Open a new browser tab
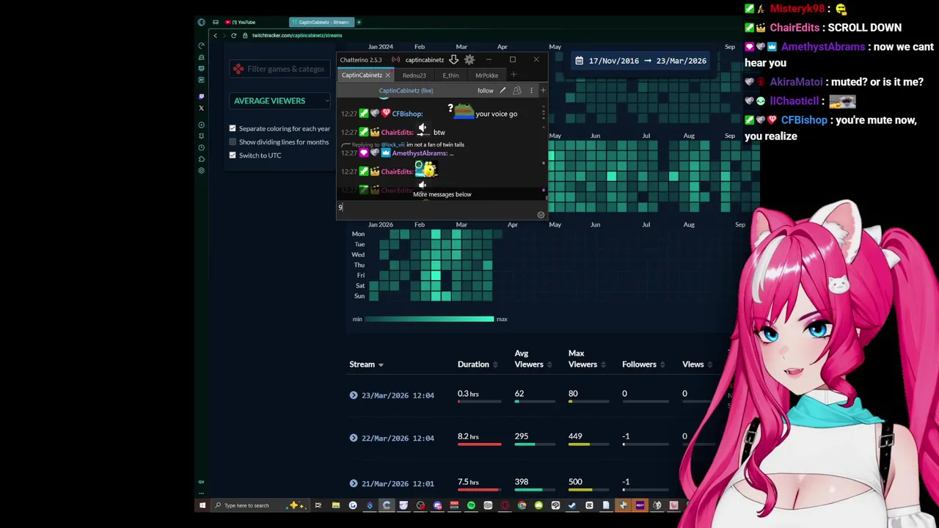This screenshot has height=528, width=939. (359, 22)
